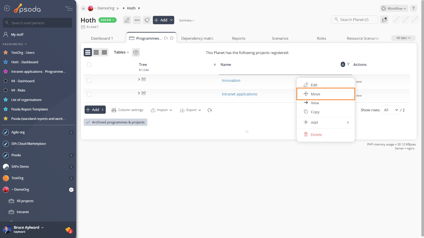Favourite the Programmes tab with star icon
424x238 pixels.
(x=172, y=38)
